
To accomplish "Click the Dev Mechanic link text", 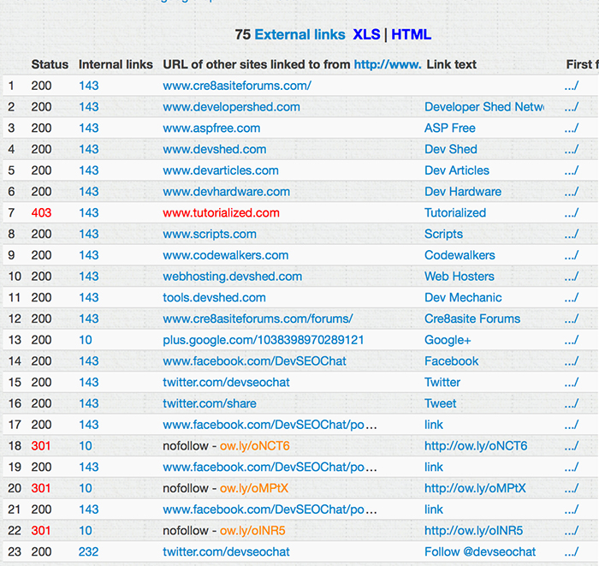I will tap(464, 298).
